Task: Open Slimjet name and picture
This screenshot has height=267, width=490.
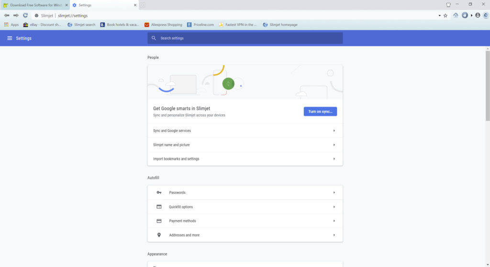Action: point(245,145)
